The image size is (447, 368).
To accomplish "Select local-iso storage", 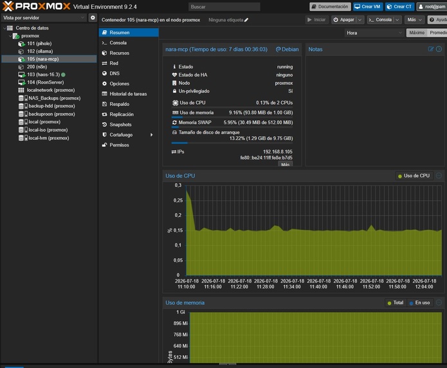I will (x=48, y=130).
